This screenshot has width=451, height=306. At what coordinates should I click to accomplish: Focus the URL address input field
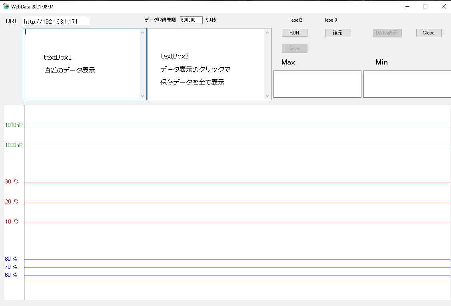(56, 22)
